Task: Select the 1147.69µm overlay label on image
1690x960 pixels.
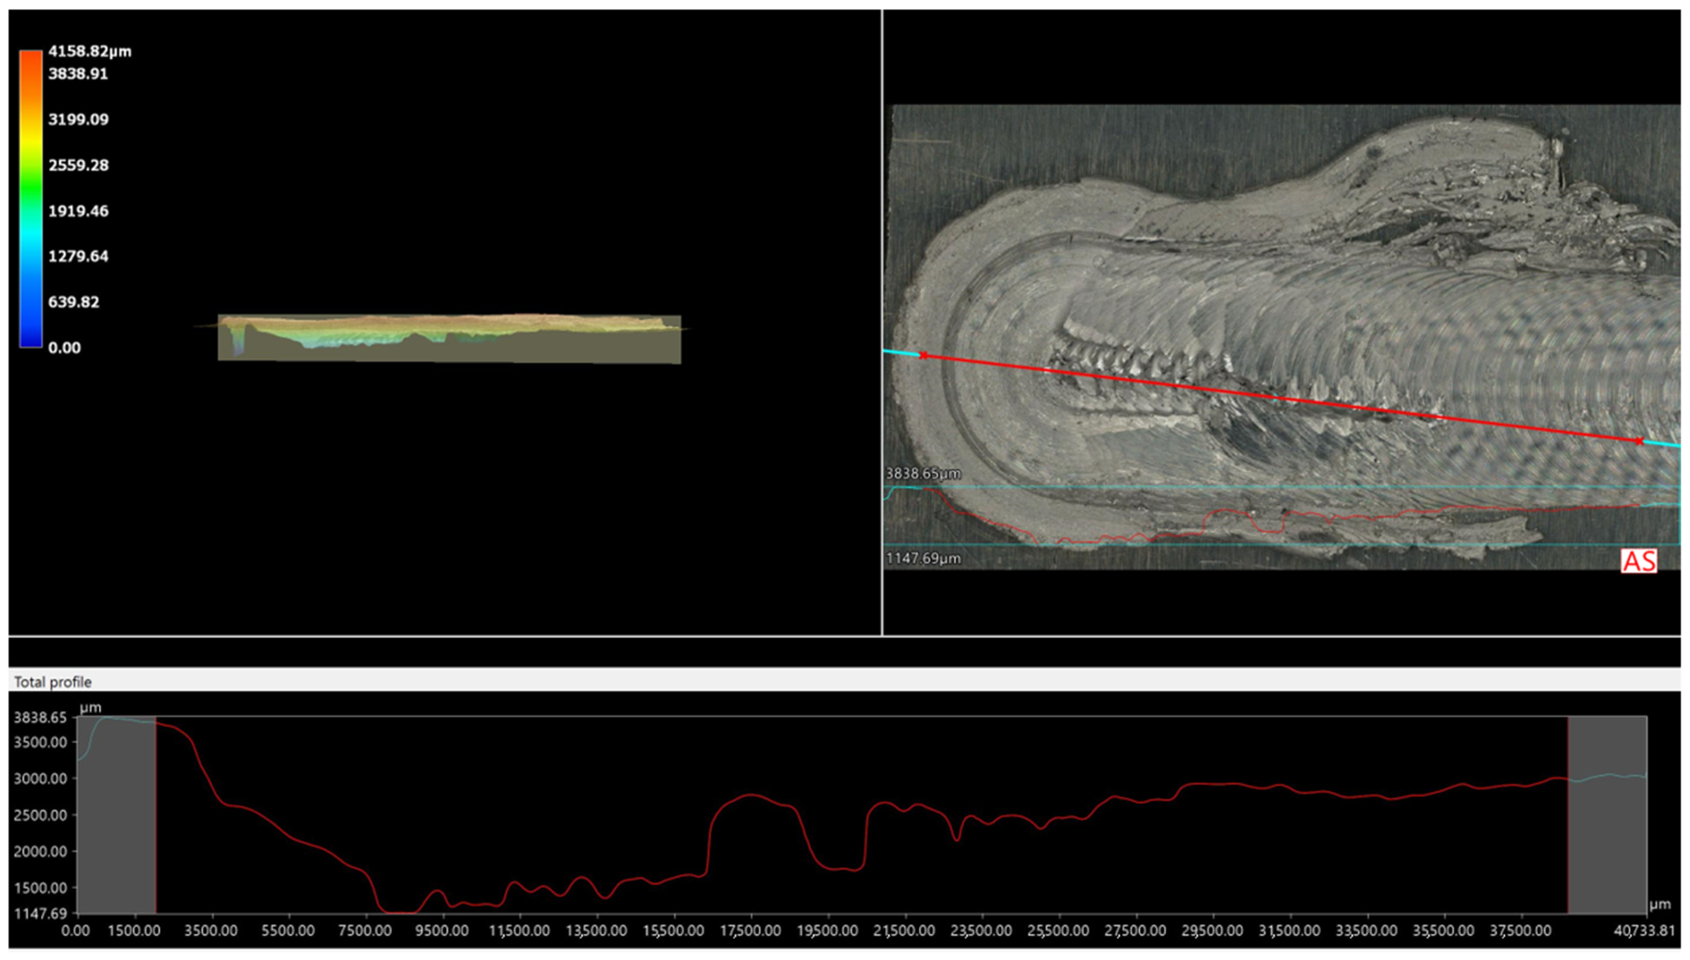Action: coord(923,558)
